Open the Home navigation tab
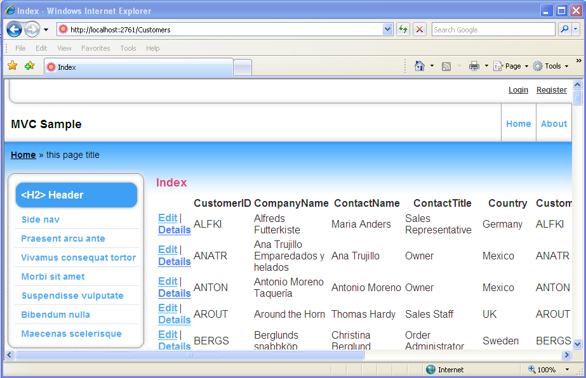Image resolution: width=586 pixels, height=378 pixels. (x=518, y=124)
